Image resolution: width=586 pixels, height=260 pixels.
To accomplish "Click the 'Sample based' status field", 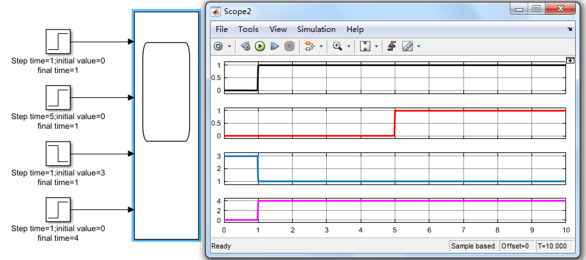I will [473, 246].
